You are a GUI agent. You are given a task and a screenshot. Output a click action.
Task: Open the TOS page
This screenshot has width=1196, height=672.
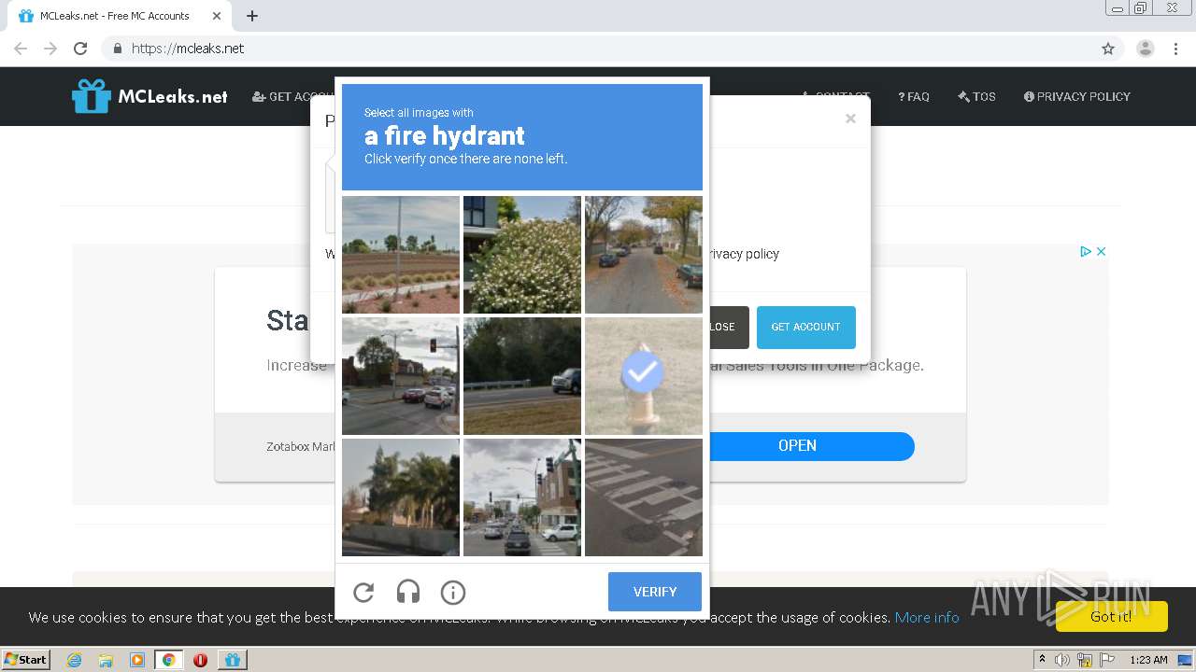click(x=977, y=96)
